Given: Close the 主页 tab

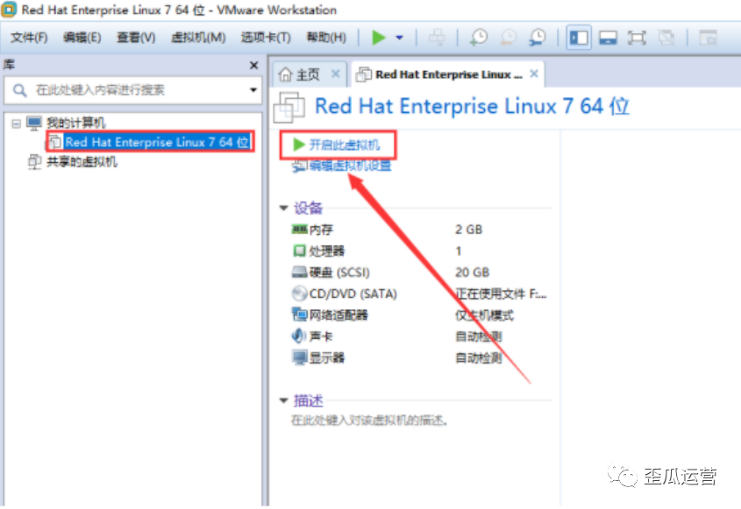Looking at the screenshot, I should [x=336, y=74].
